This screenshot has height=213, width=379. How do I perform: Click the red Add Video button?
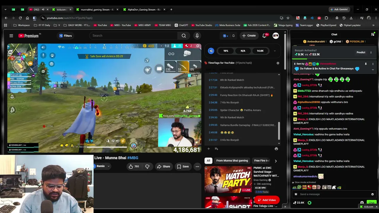(267, 200)
